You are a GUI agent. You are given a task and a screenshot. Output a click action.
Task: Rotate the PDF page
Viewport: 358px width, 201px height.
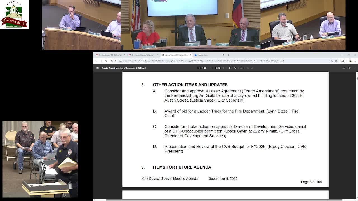point(235,68)
